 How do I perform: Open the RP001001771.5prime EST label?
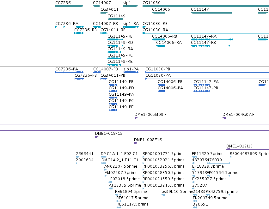[164, 154]
